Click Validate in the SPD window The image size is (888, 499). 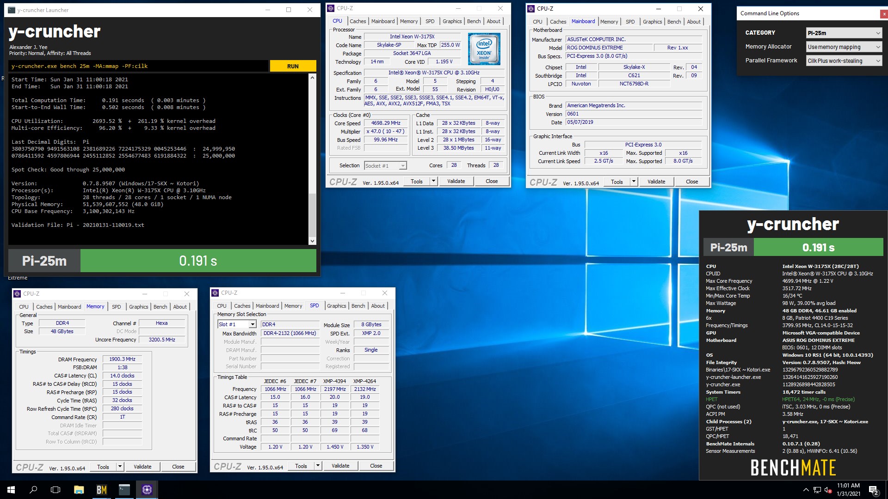point(340,466)
